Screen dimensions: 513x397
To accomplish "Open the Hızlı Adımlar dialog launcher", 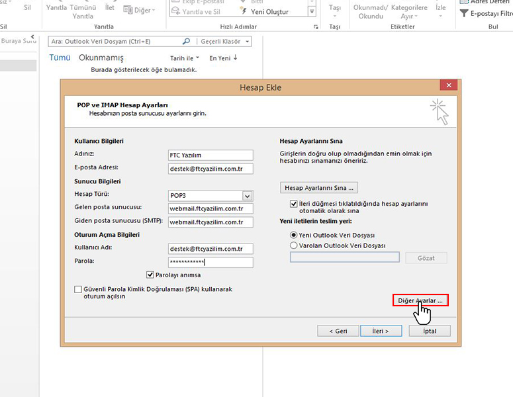I will (x=315, y=27).
